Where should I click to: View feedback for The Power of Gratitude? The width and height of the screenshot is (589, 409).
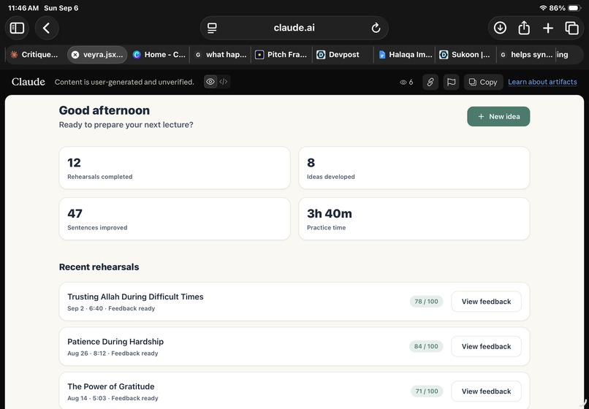point(486,391)
